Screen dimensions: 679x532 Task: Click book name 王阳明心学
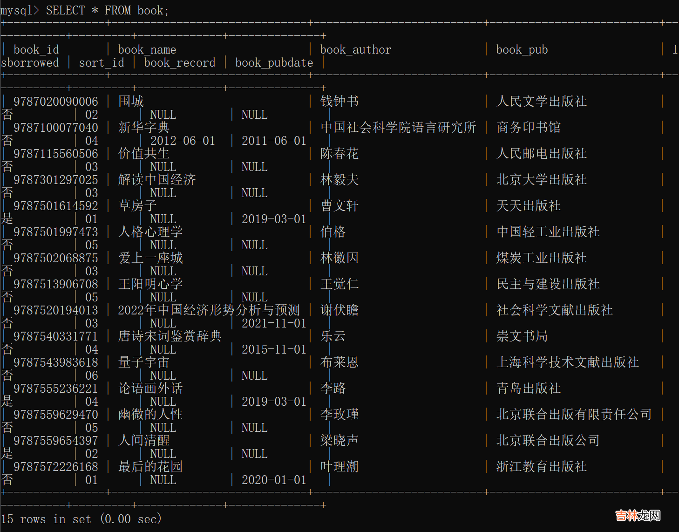point(150,284)
